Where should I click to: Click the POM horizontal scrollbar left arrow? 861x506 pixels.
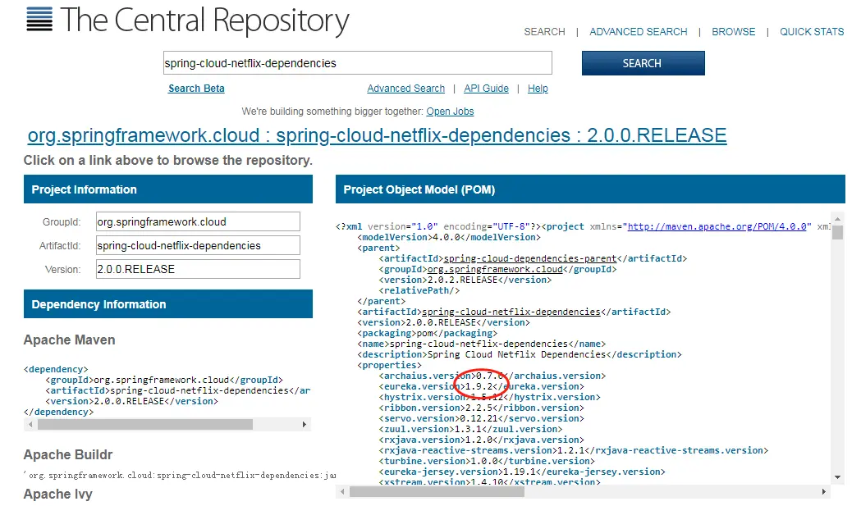pos(342,492)
